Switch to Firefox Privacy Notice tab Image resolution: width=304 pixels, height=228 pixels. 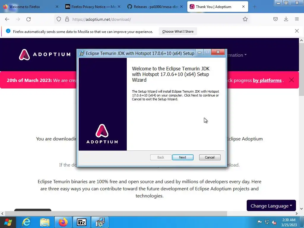(93, 7)
